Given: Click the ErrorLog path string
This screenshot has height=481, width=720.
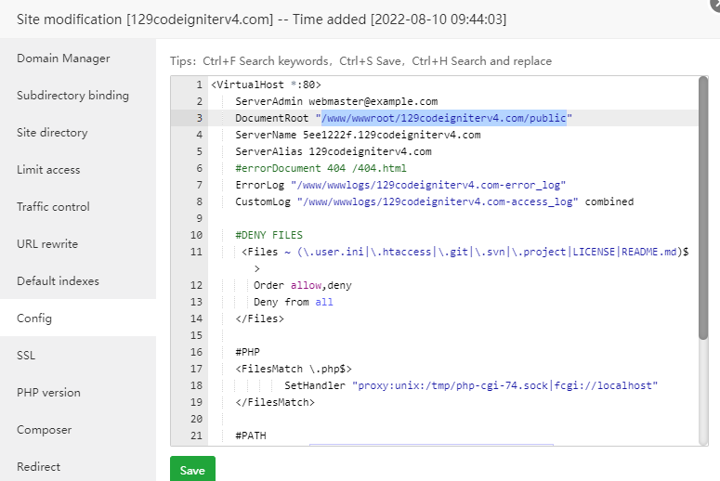Looking at the screenshot, I should coord(428,185).
